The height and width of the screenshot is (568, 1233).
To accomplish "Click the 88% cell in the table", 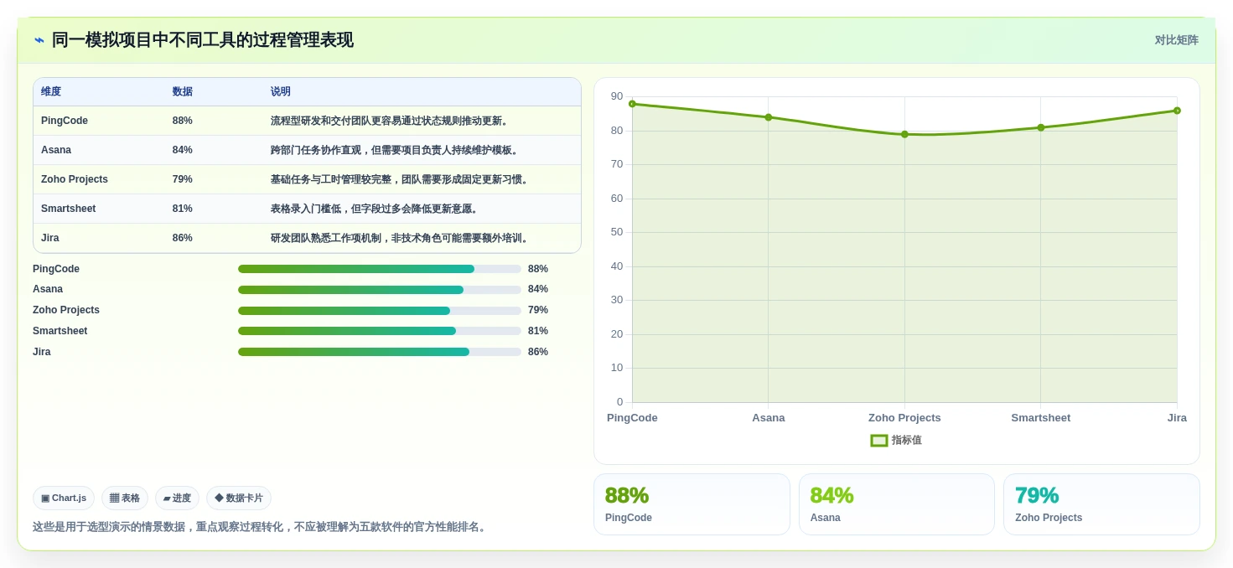I will 183,121.
